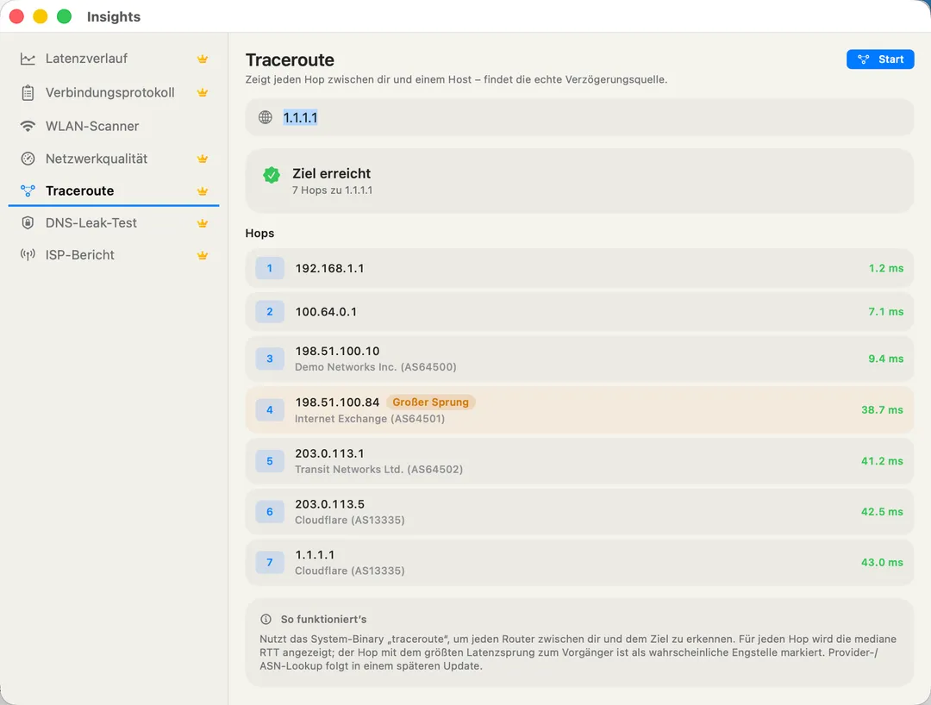Click the Hops section heading
This screenshot has height=705, width=931.
pyautogui.click(x=259, y=234)
